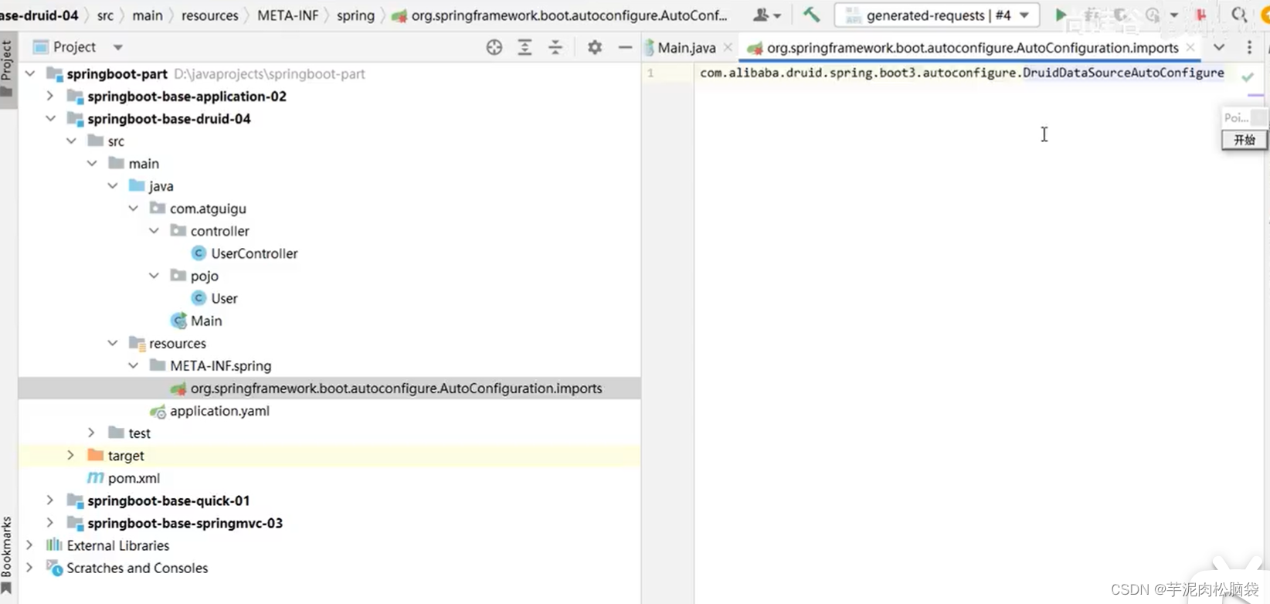
Task: Run the generated-requests configuration
Action: coord(1061,15)
